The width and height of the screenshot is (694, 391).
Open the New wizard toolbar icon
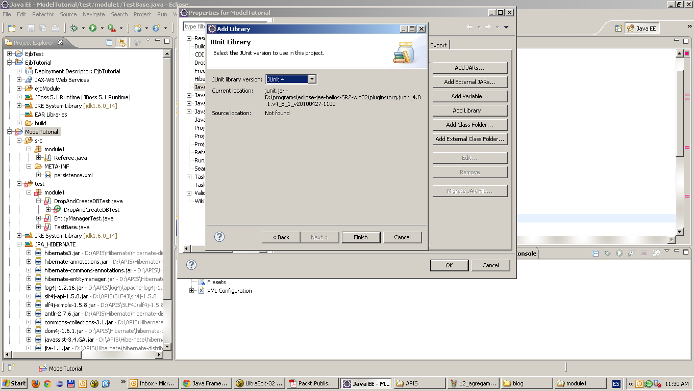[x=11, y=28]
